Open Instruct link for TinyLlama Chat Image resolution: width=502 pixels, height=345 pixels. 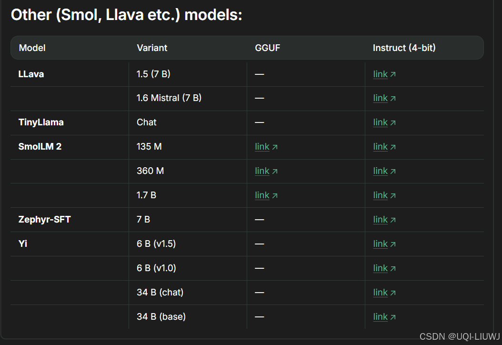[x=384, y=122]
